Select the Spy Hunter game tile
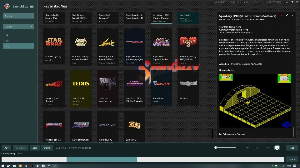300x168 pixels. tap(188, 18)
